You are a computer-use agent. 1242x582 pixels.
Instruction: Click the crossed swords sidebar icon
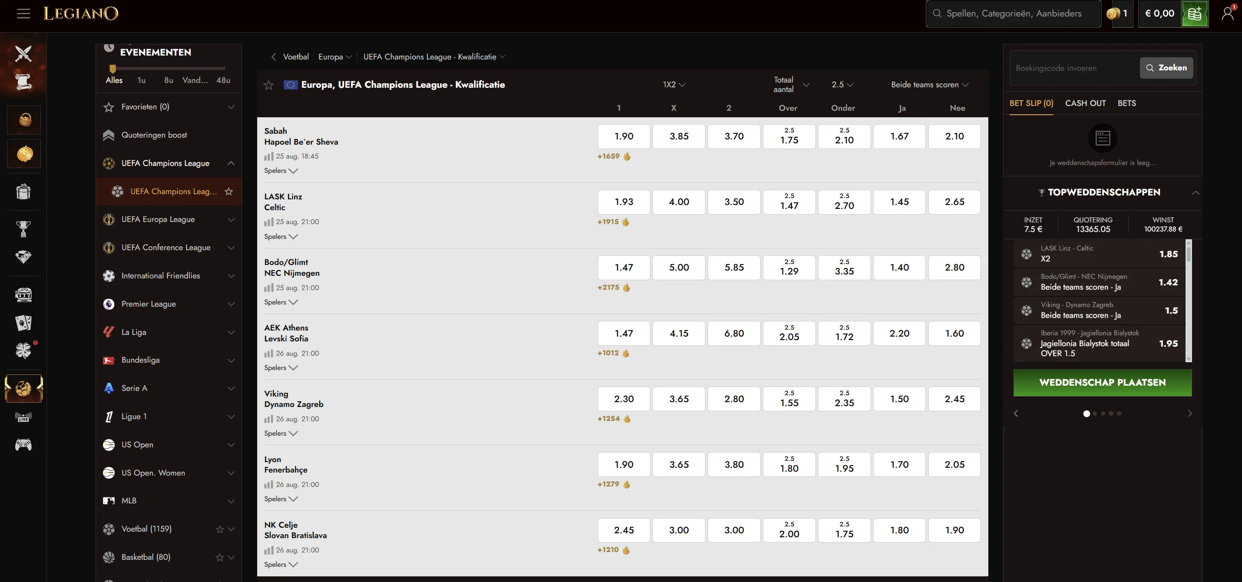click(23, 53)
